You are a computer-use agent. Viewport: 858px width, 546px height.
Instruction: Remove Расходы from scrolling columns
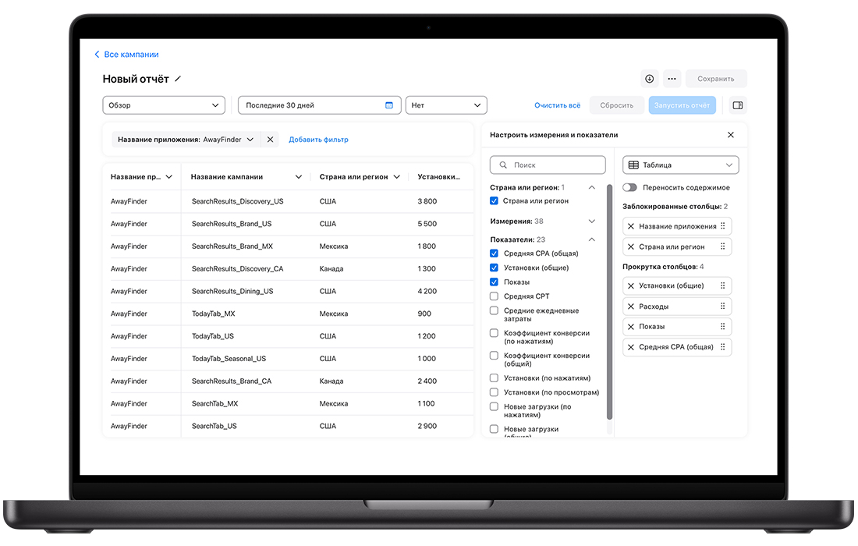(631, 307)
